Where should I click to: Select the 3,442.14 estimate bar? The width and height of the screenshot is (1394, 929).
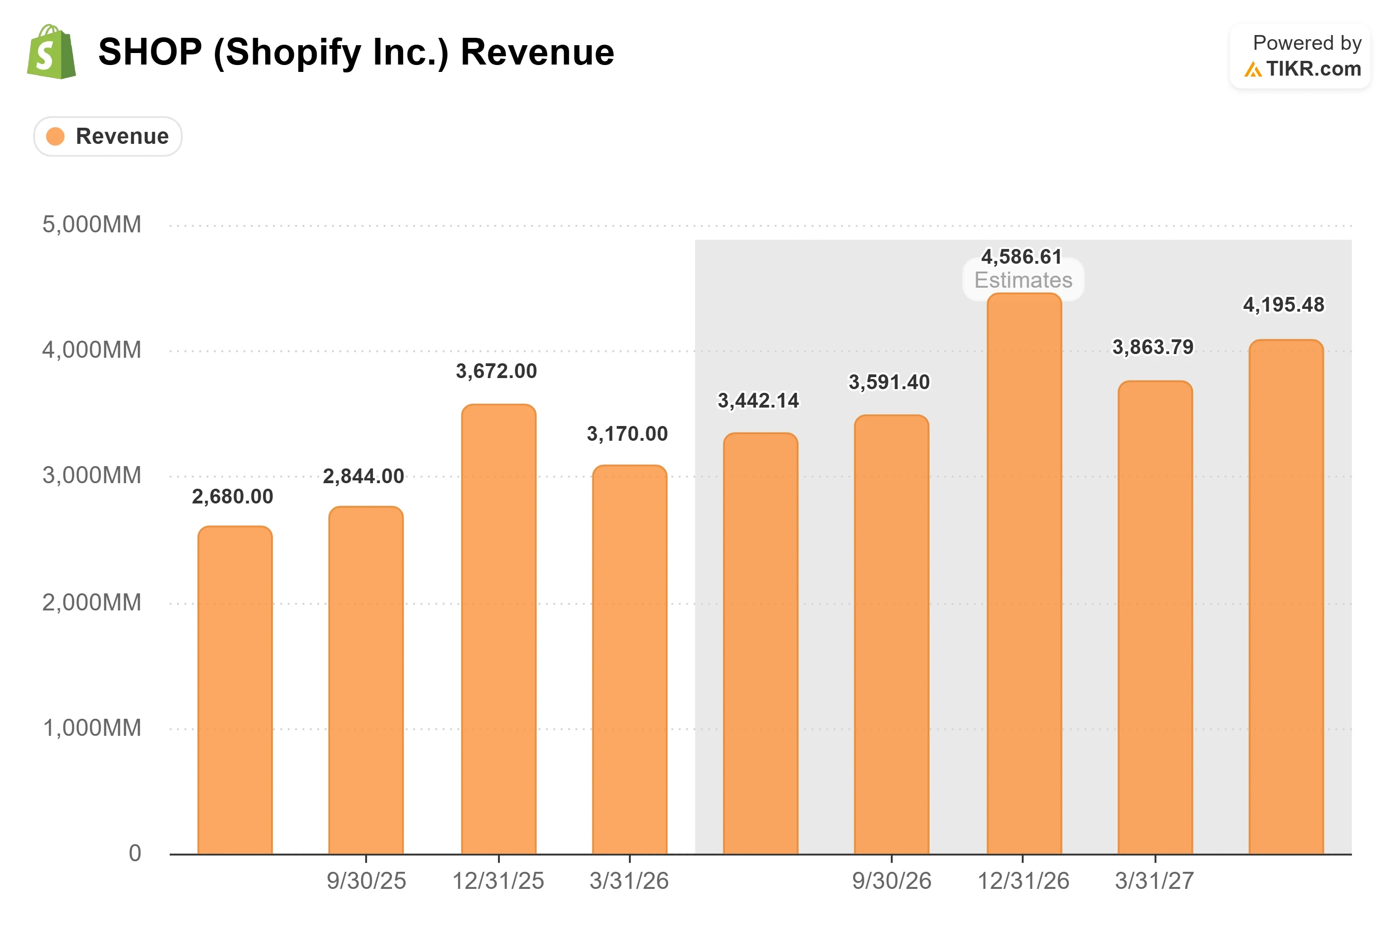coord(761,644)
